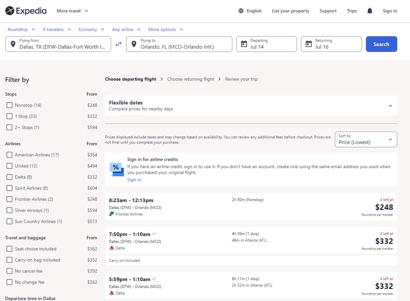The width and height of the screenshot is (410, 301).
Task: Check the 2+ Stops filter
Action: coord(9,127)
